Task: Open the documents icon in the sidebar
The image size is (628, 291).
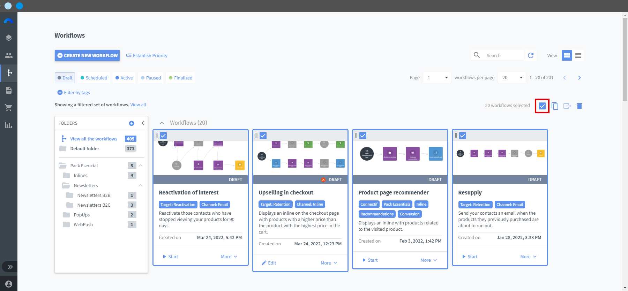Action: [9, 90]
